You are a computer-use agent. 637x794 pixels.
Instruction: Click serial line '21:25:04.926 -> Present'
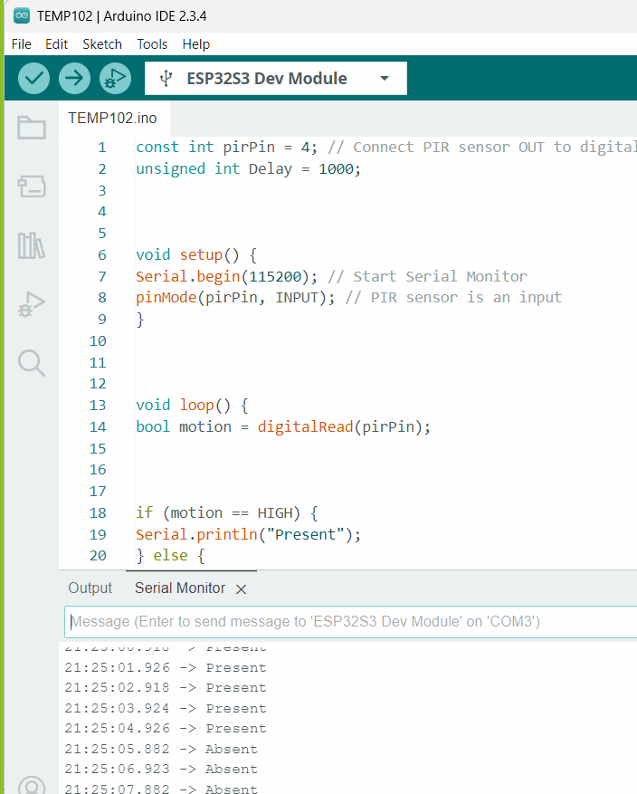(166, 728)
